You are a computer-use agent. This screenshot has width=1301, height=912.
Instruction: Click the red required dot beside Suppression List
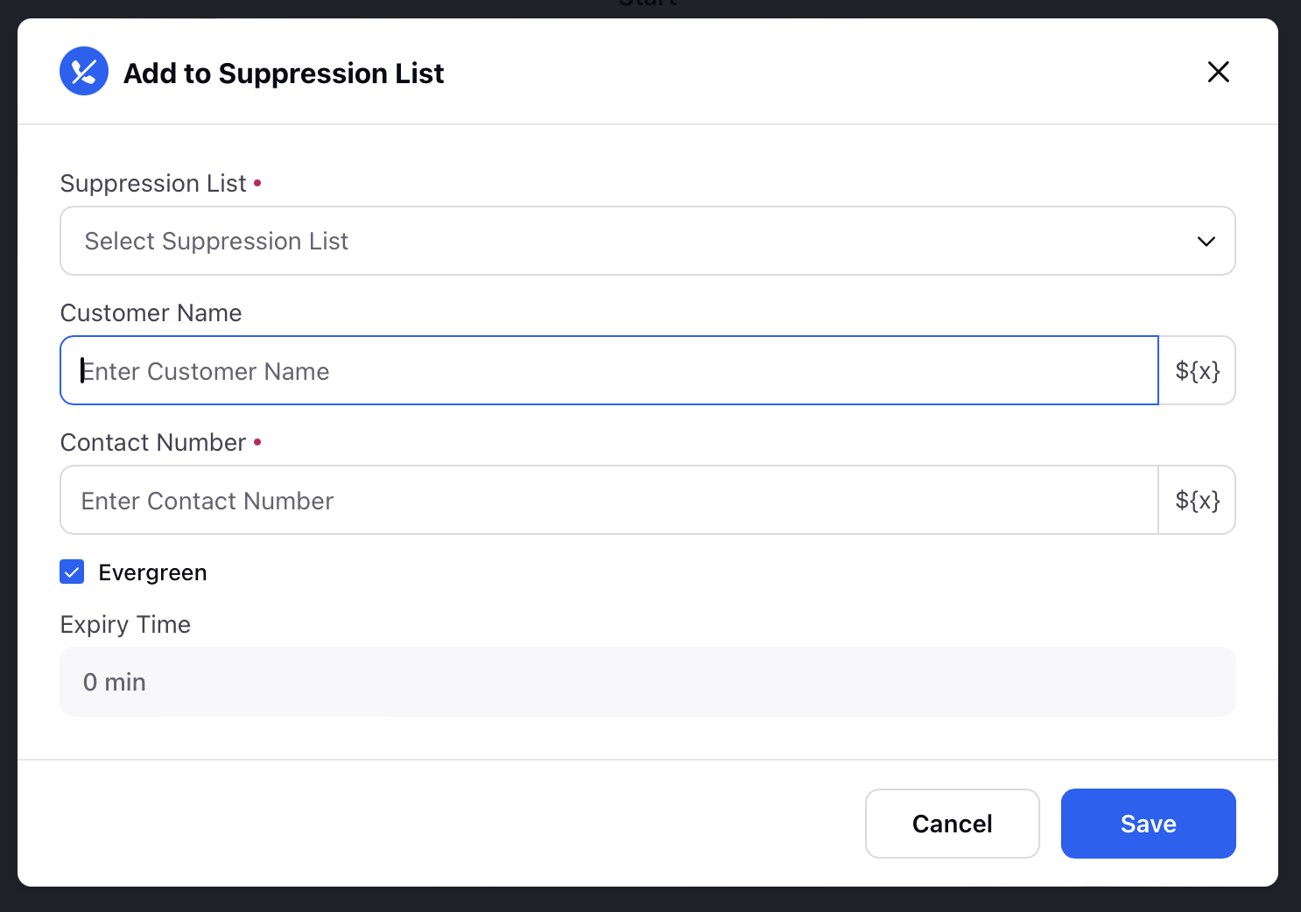(257, 183)
